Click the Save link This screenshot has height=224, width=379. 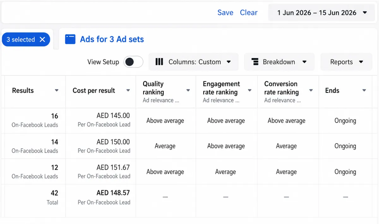coord(225,13)
